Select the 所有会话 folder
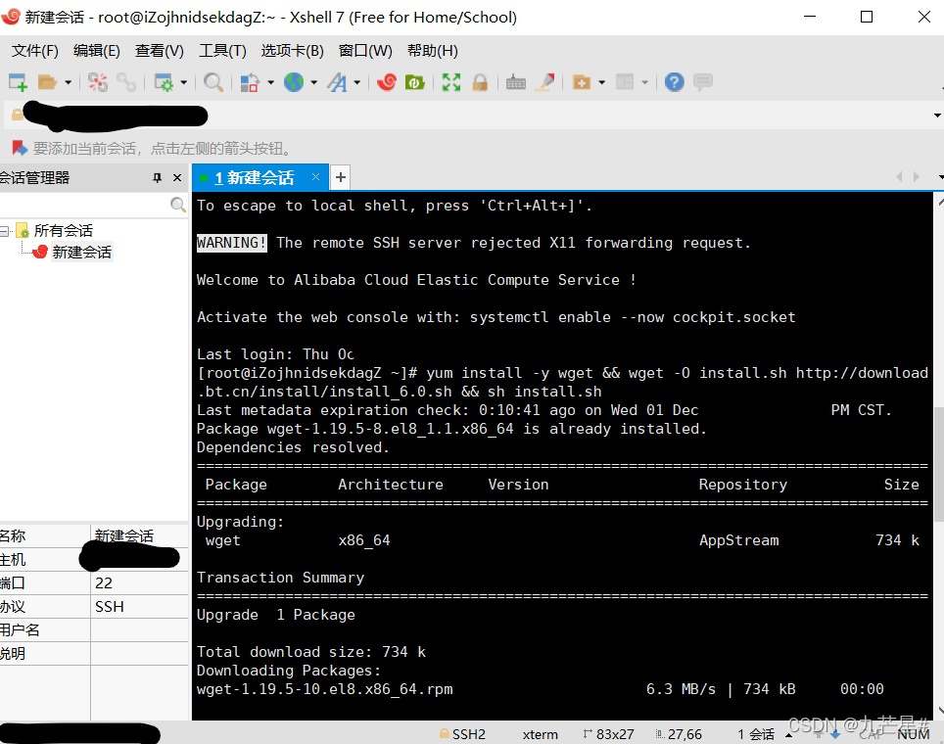This screenshot has width=944, height=744. click(64, 231)
